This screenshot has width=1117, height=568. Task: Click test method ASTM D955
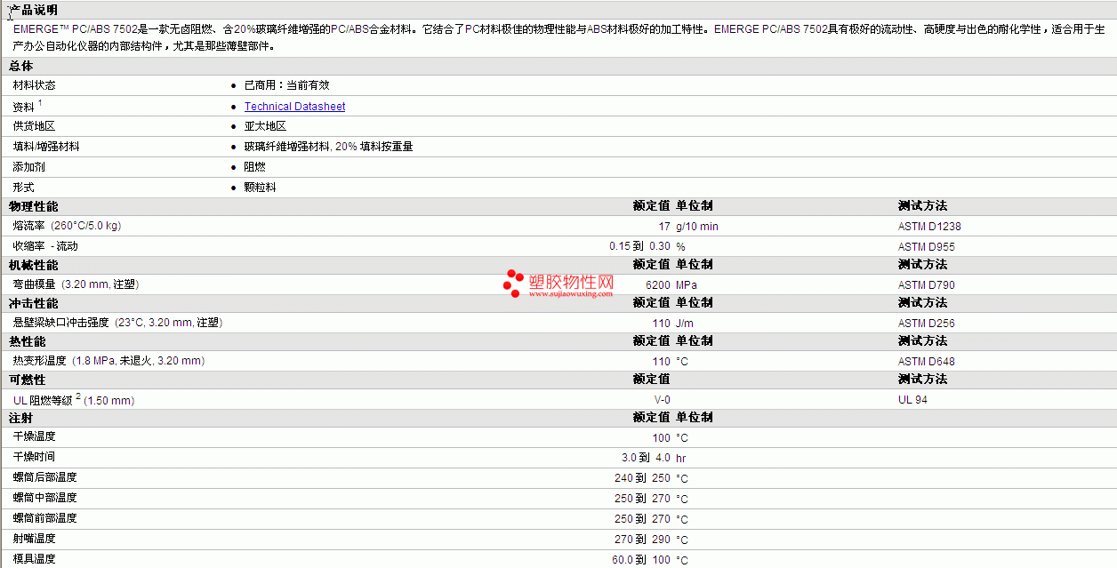pyautogui.click(x=927, y=247)
